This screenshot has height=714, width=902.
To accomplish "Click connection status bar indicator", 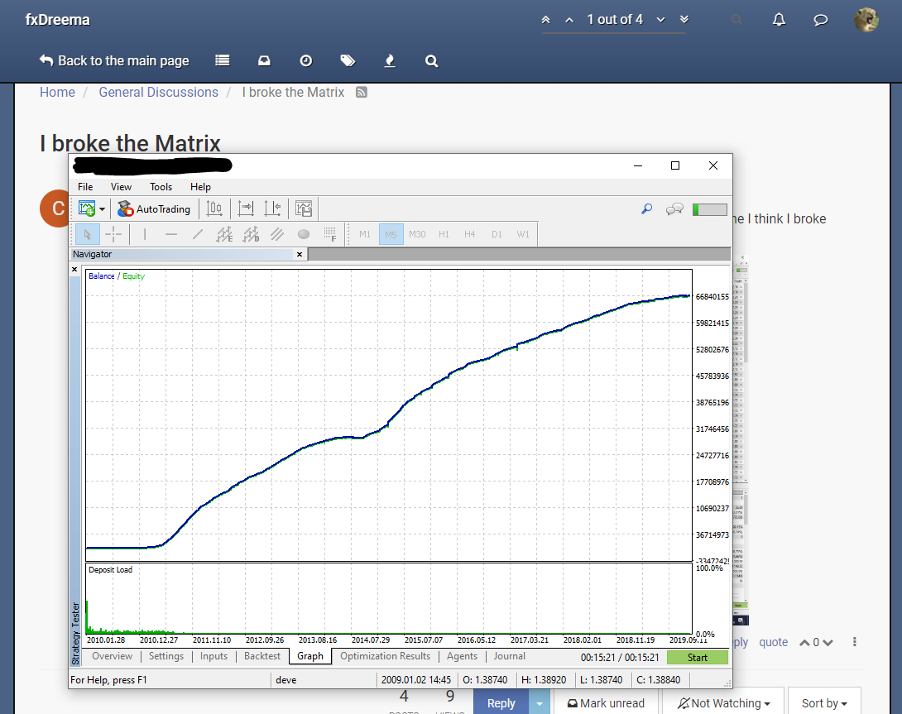I will point(710,209).
